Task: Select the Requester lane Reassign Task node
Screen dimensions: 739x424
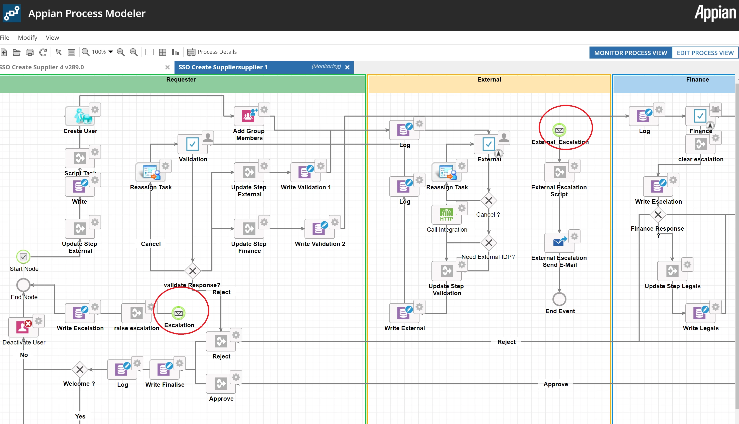Action: pyautogui.click(x=151, y=172)
